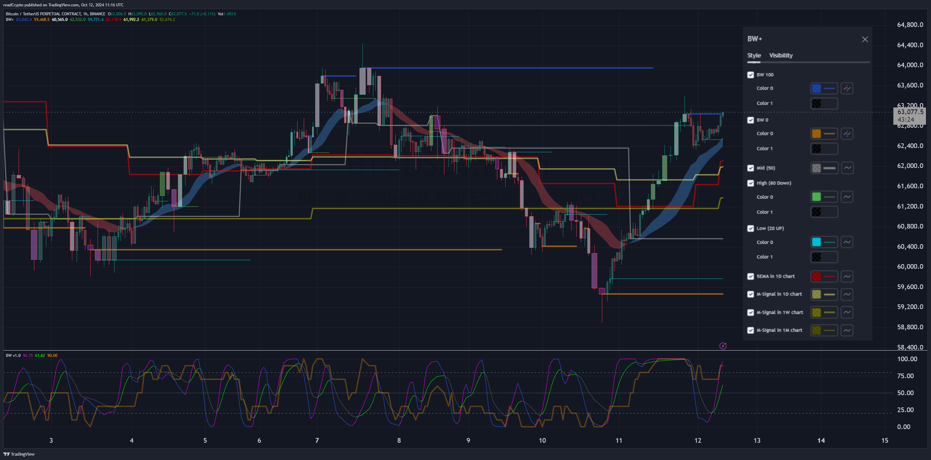Image resolution: width=931 pixels, height=460 pixels.
Task: Open line style menu for 5EMA in 1D
Action: (847, 276)
